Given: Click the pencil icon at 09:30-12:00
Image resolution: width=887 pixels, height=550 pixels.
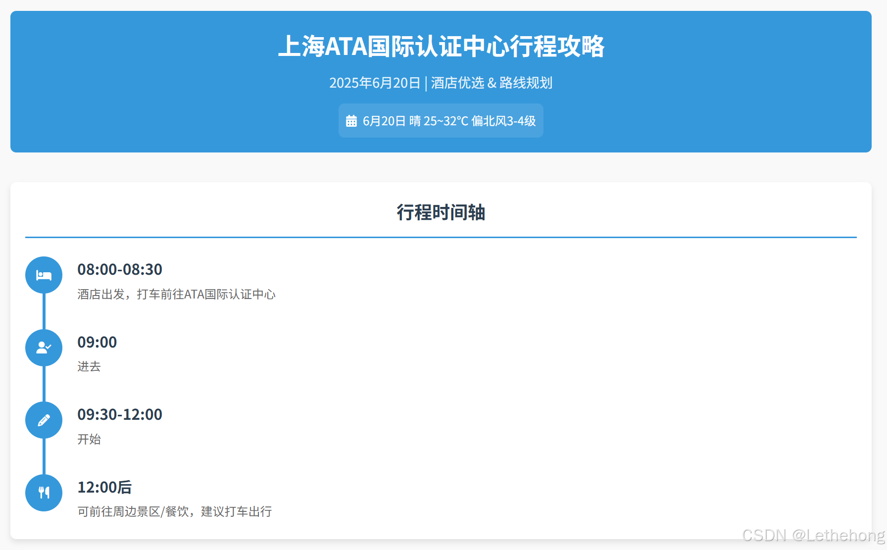Looking at the screenshot, I should pyautogui.click(x=44, y=420).
